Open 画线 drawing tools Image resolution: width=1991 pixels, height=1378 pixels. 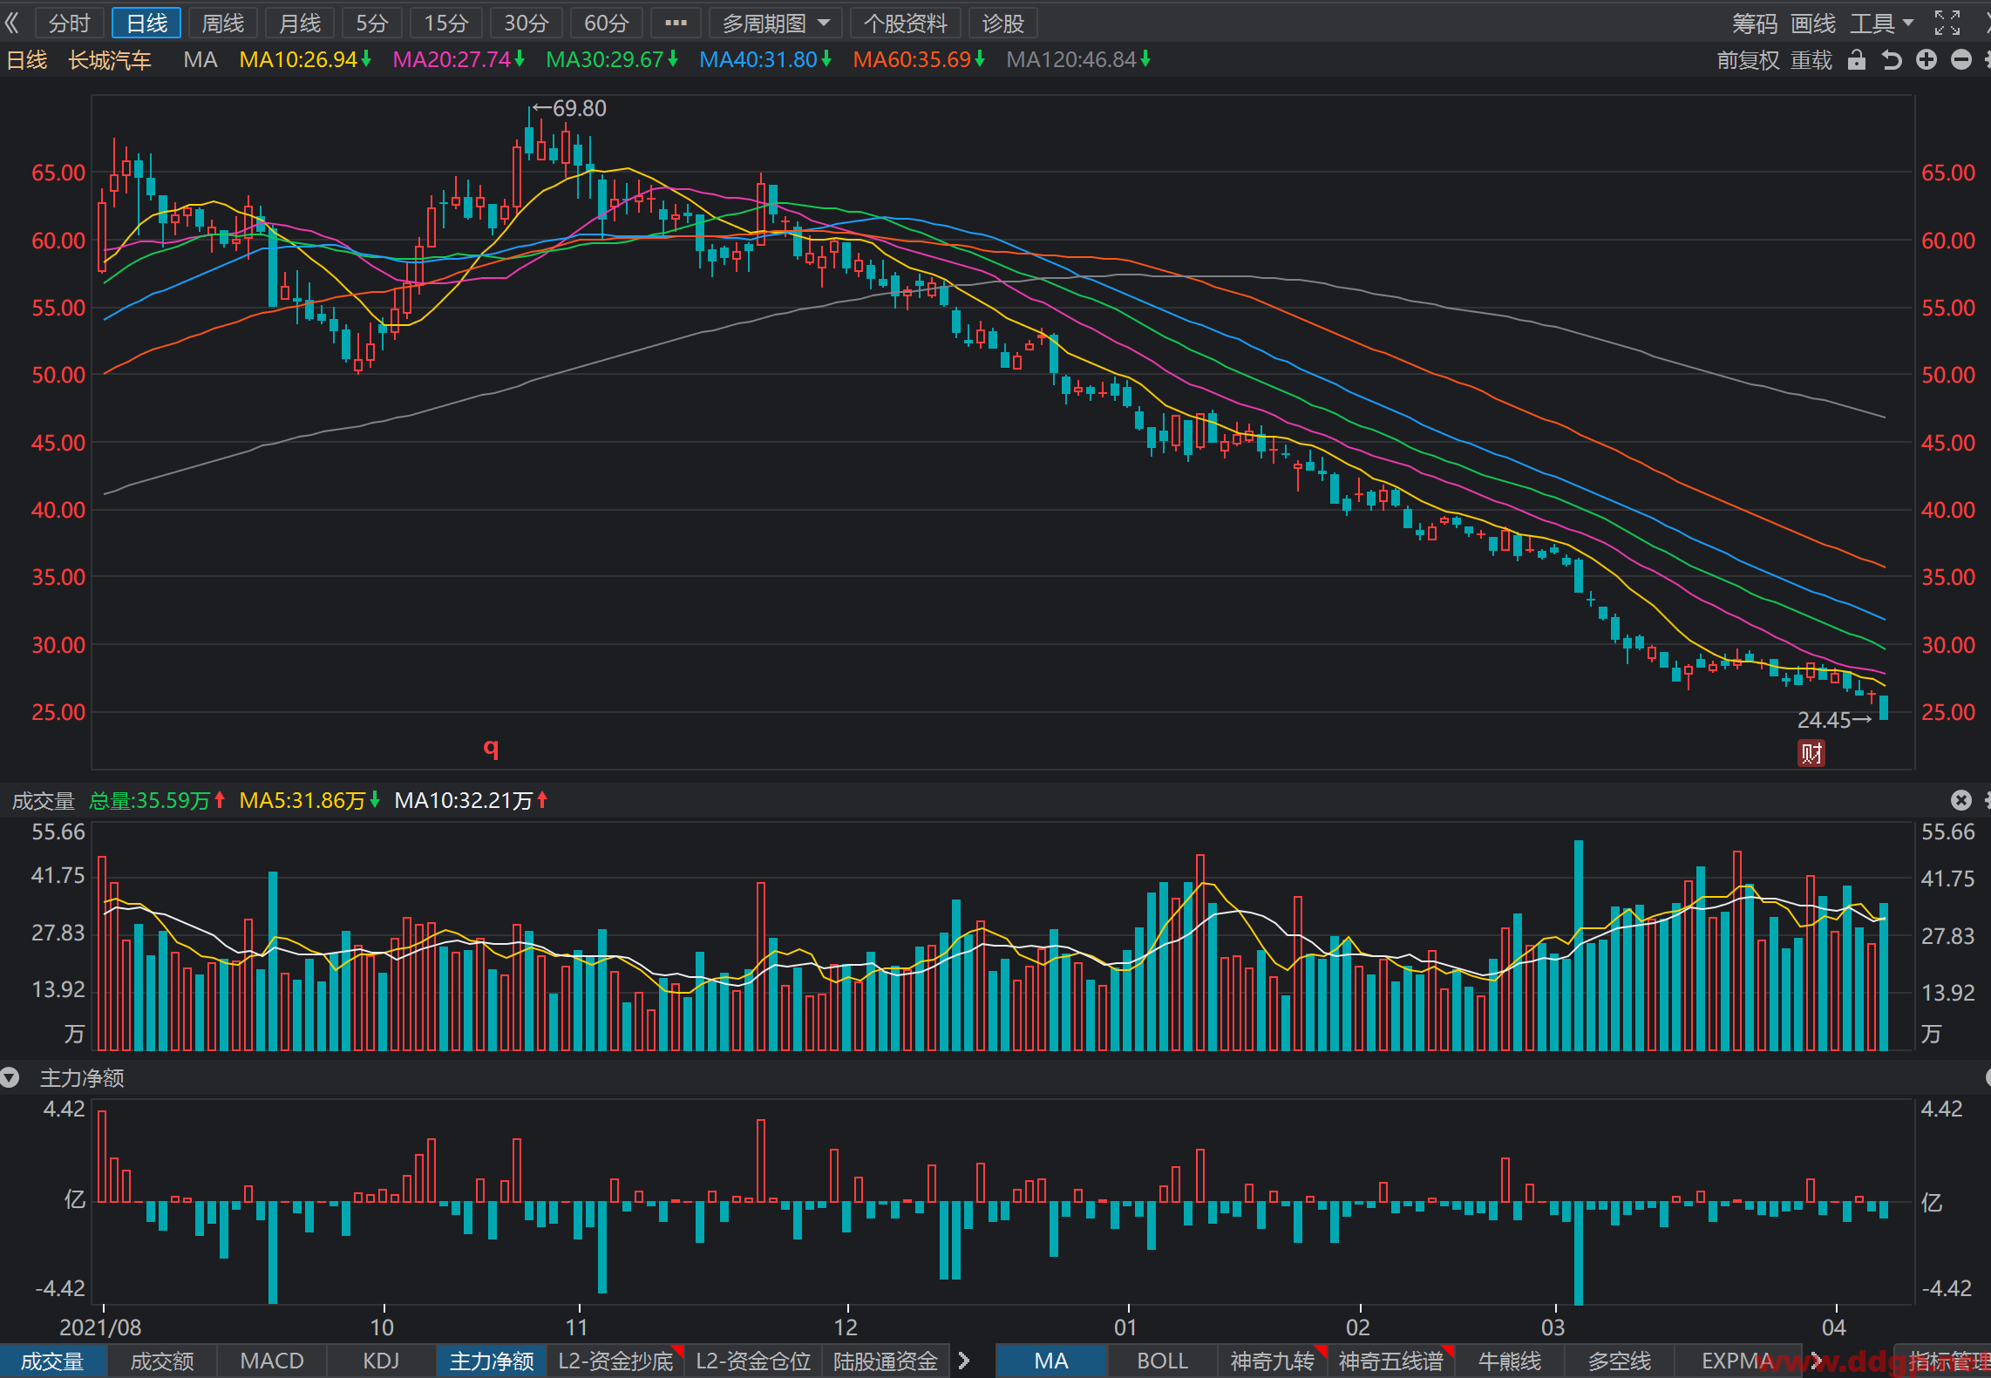(1813, 23)
